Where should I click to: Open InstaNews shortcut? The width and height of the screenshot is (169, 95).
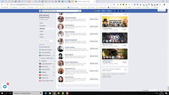point(44,61)
